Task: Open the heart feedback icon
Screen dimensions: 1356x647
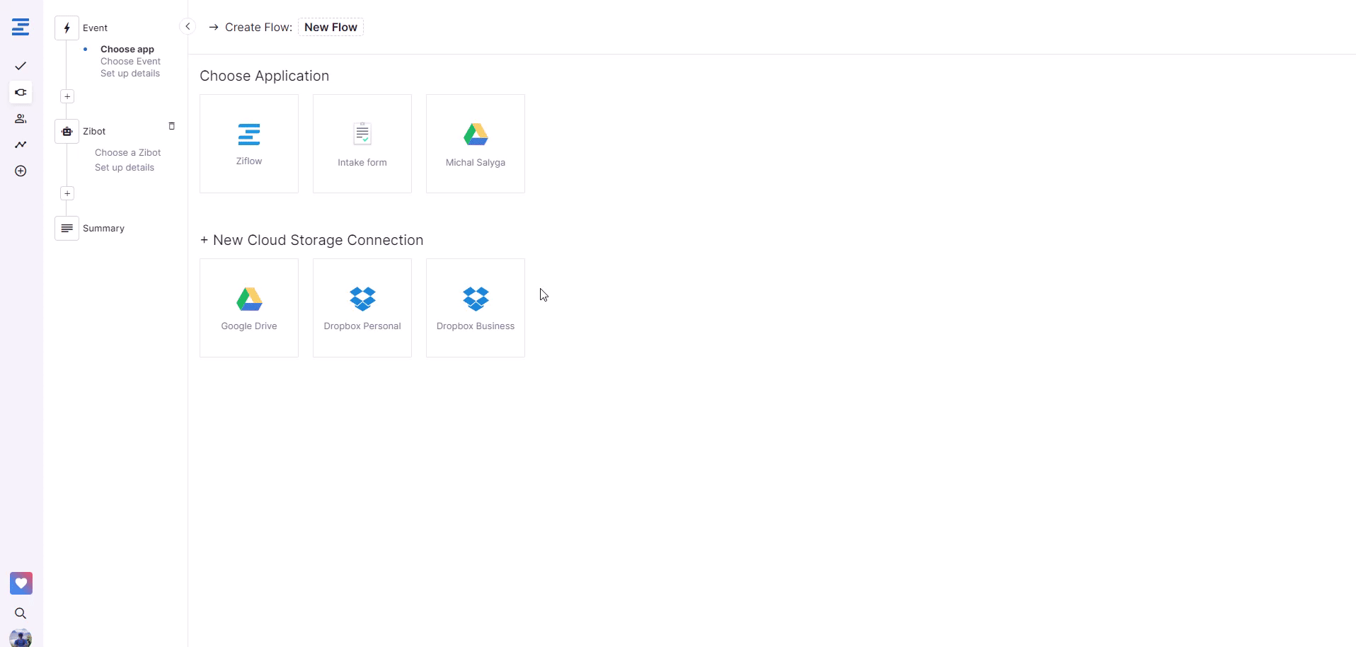Action: [x=21, y=583]
